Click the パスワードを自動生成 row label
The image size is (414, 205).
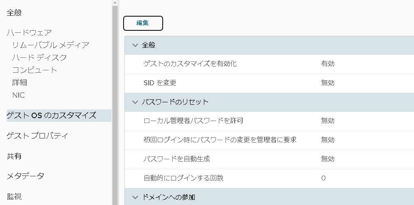click(x=177, y=159)
